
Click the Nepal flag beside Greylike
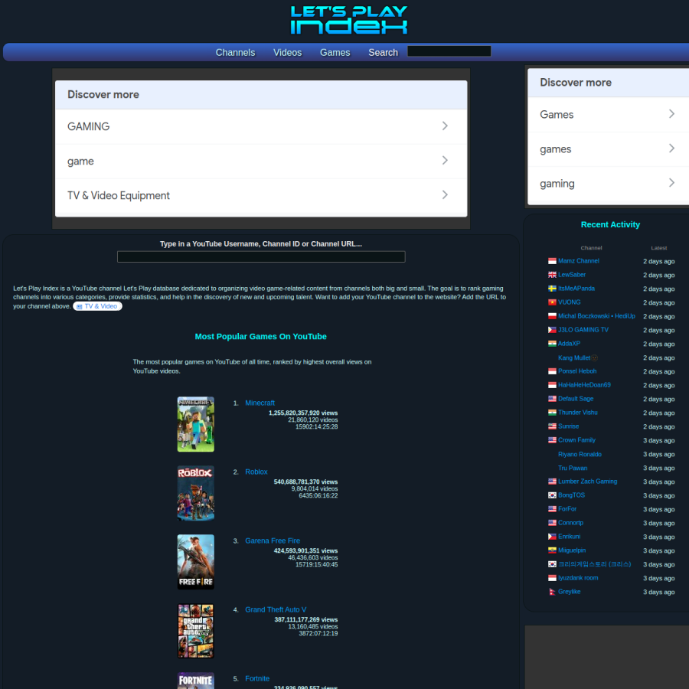pos(552,592)
